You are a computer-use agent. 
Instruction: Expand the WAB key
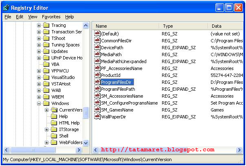pyautogui.click(x=39, y=90)
